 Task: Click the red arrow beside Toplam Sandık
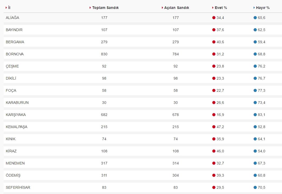click(x=90, y=8)
